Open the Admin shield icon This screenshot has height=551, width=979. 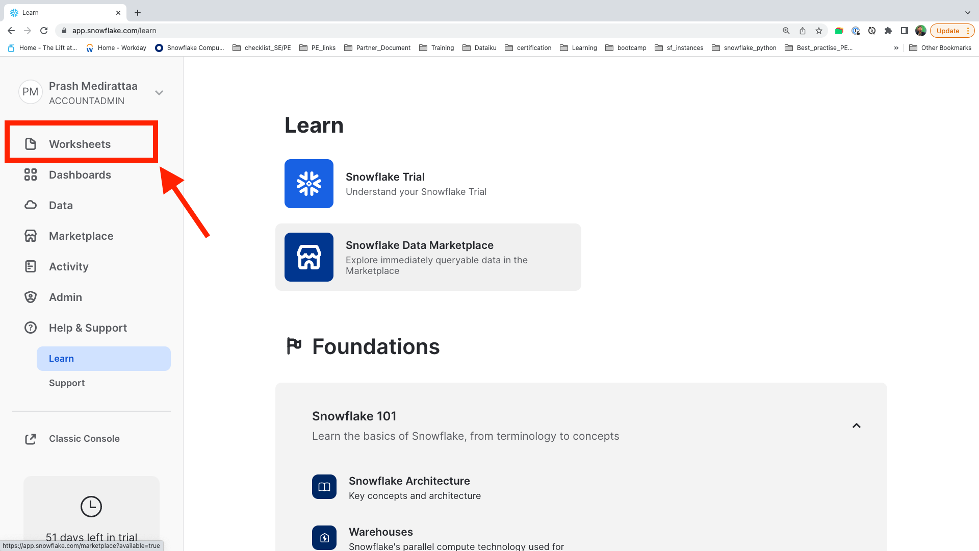(x=31, y=297)
